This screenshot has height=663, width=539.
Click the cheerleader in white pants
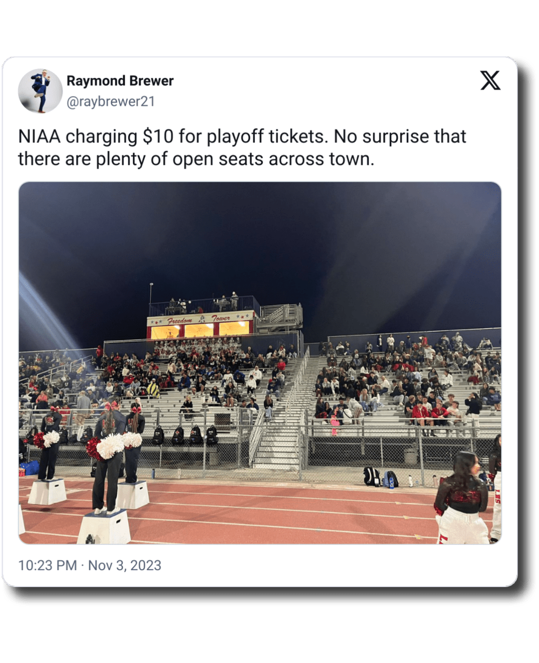[462, 499]
